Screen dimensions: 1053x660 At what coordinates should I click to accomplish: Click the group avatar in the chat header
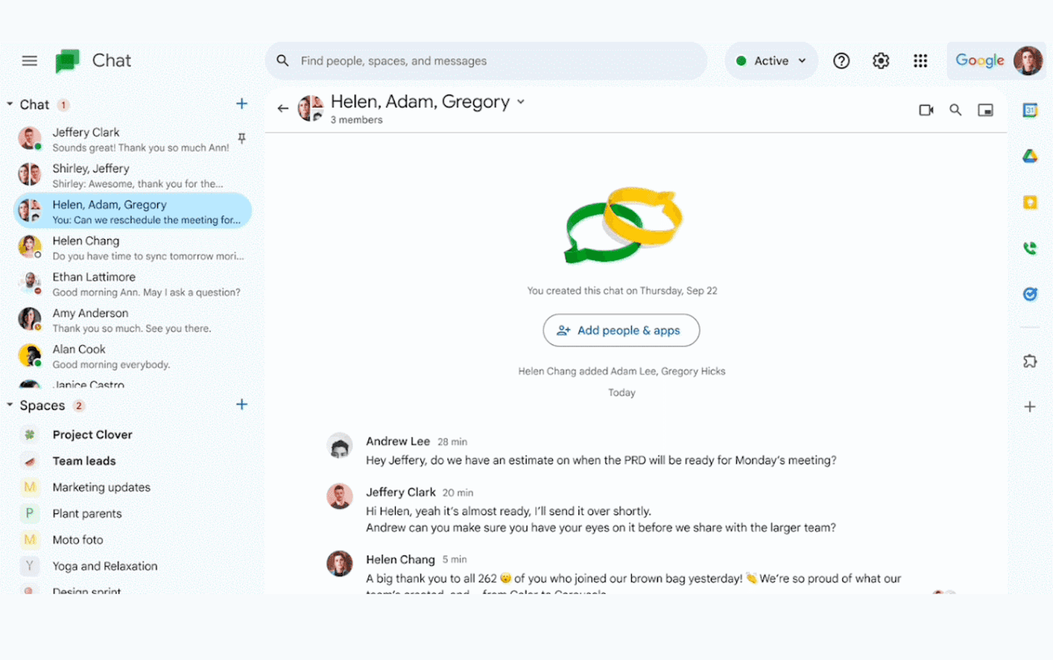pyautogui.click(x=311, y=108)
